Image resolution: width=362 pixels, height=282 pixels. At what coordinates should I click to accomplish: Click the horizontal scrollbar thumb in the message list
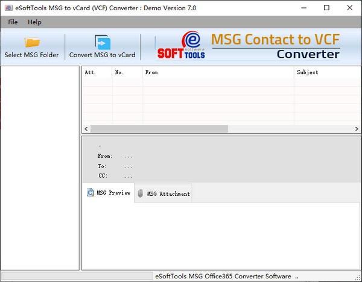(159, 129)
